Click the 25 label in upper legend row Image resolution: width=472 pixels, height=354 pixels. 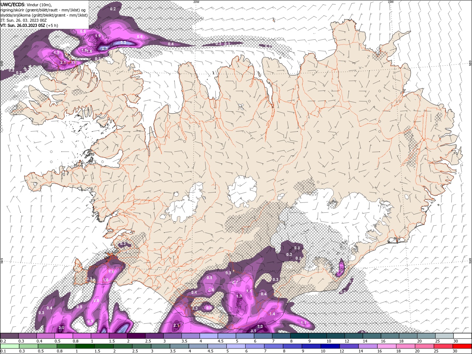(437, 341)
